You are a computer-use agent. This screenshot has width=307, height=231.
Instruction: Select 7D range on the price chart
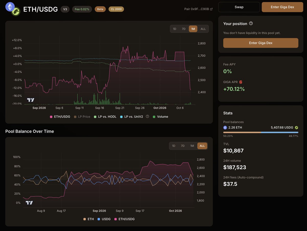[x=183, y=29]
